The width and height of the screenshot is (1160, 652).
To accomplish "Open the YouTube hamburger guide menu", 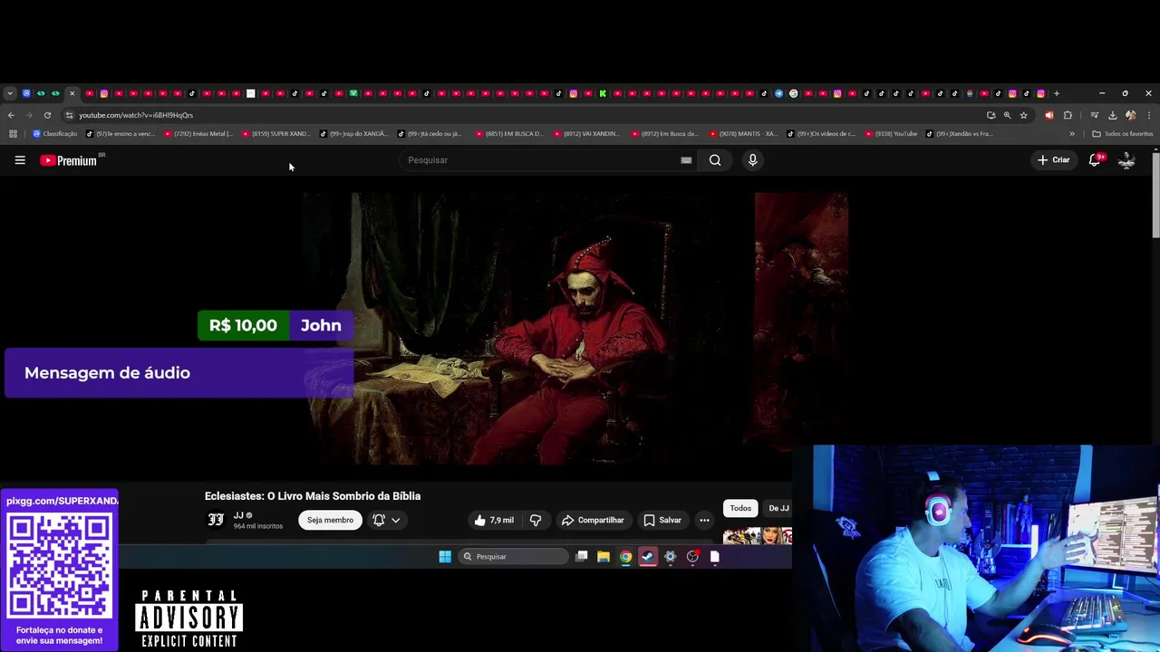I will 20,160.
